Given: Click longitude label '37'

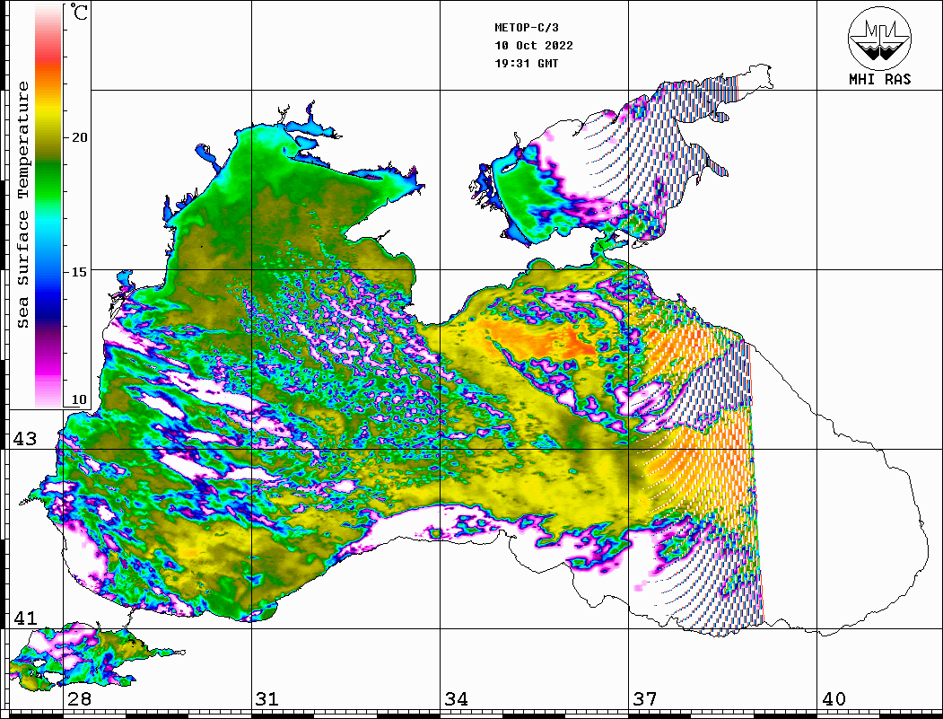Looking at the screenshot, I should pos(645,698).
